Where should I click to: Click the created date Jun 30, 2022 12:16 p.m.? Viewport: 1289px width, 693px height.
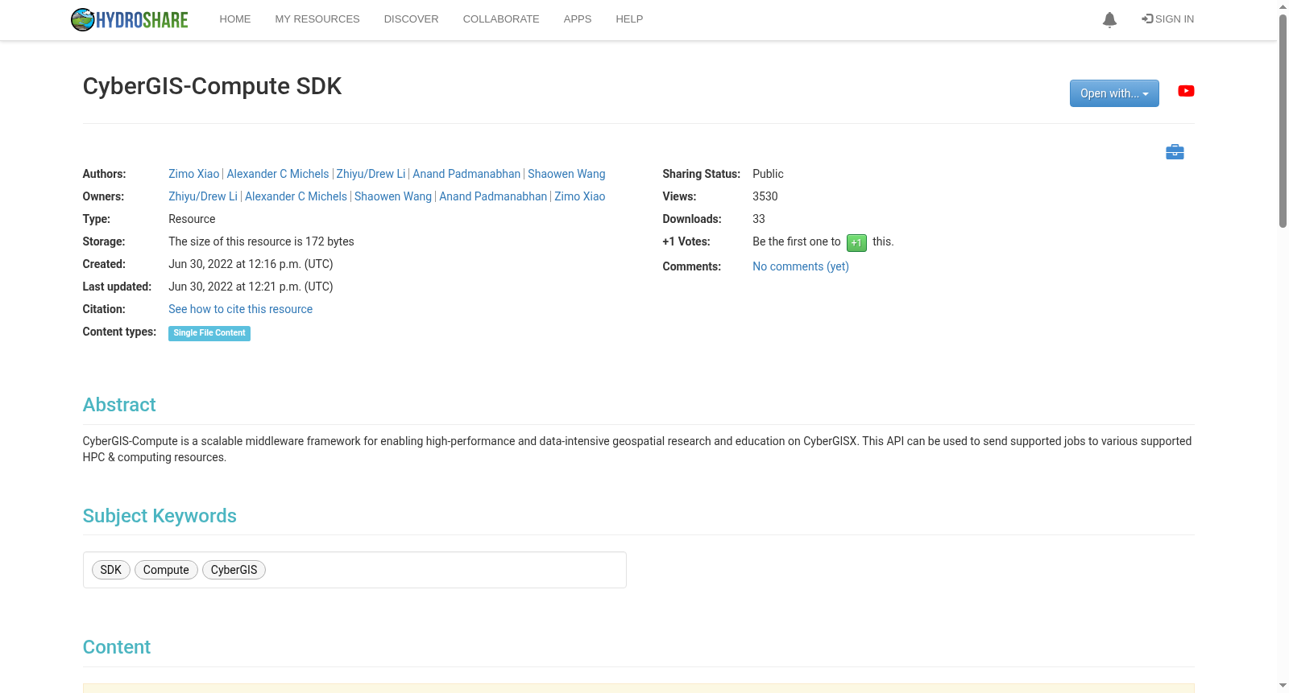point(251,264)
